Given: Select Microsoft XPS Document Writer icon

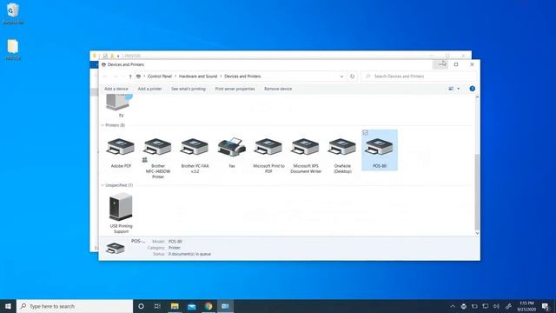Looking at the screenshot, I should [x=305, y=147].
